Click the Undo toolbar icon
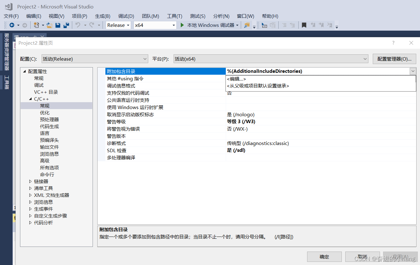 (x=78, y=25)
